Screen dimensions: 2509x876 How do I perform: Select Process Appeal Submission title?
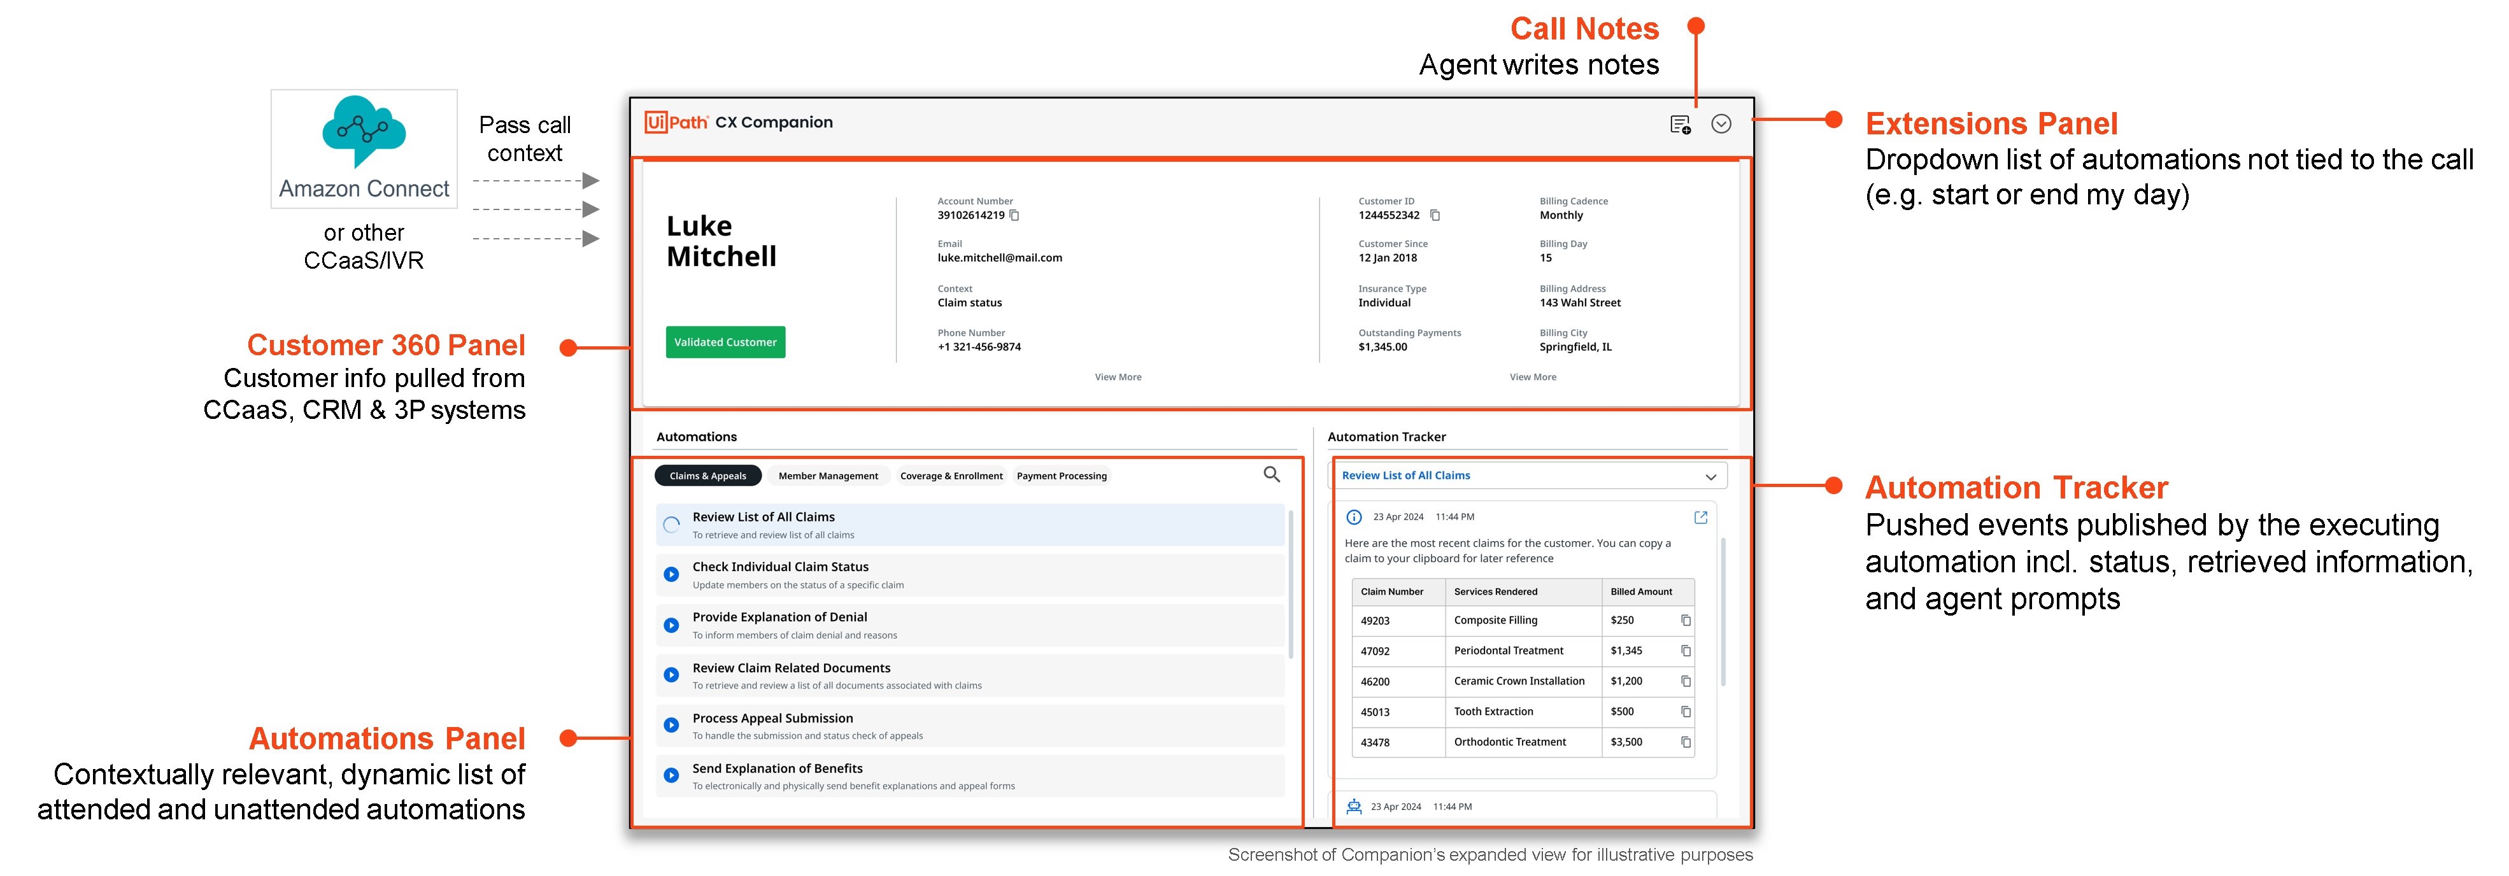(772, 718)
